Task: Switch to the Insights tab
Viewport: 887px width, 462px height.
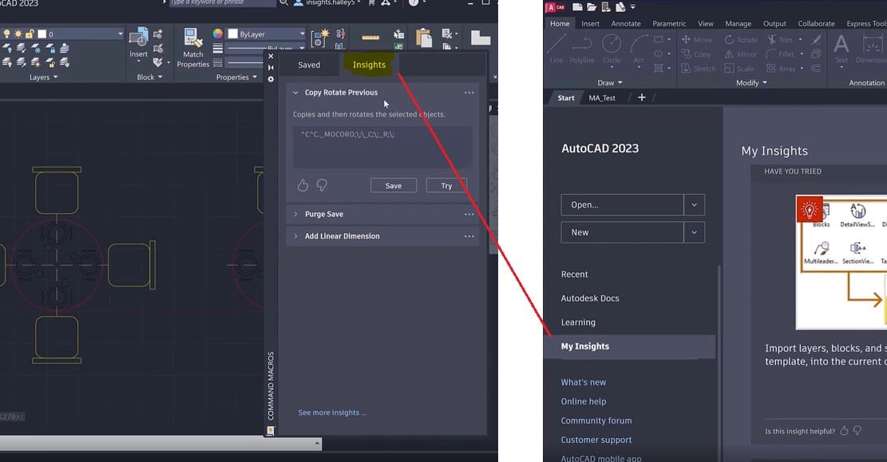Action: tap(368, 65)
